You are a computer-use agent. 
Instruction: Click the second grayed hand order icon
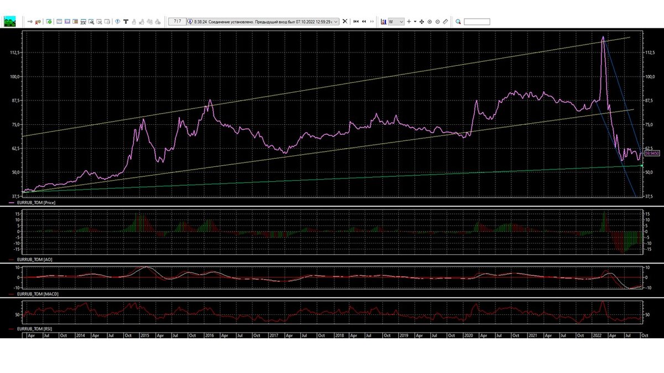pyautogui.click(x=142, y=22)
